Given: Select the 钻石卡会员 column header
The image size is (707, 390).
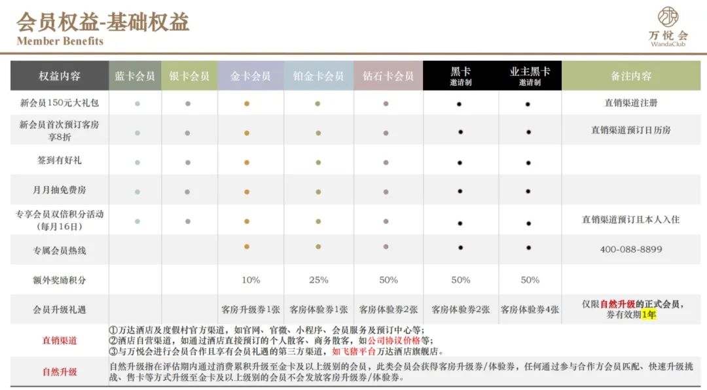Looking at the screenshot, I should tap(388, 76).
